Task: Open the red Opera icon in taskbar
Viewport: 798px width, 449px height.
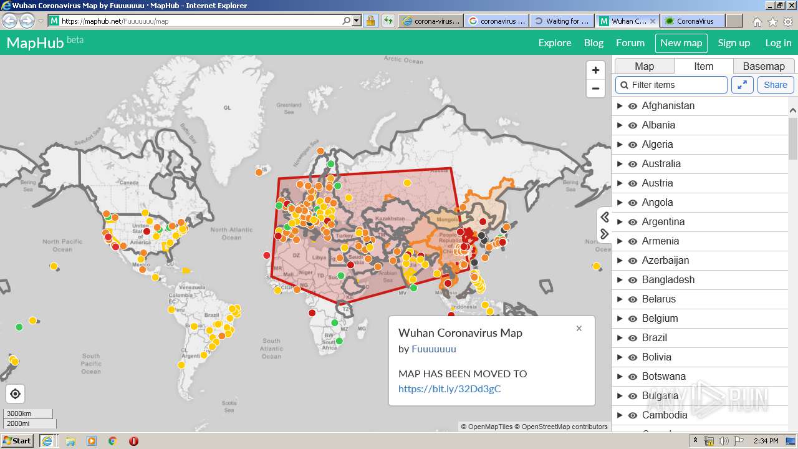Action: pos(133,441)
